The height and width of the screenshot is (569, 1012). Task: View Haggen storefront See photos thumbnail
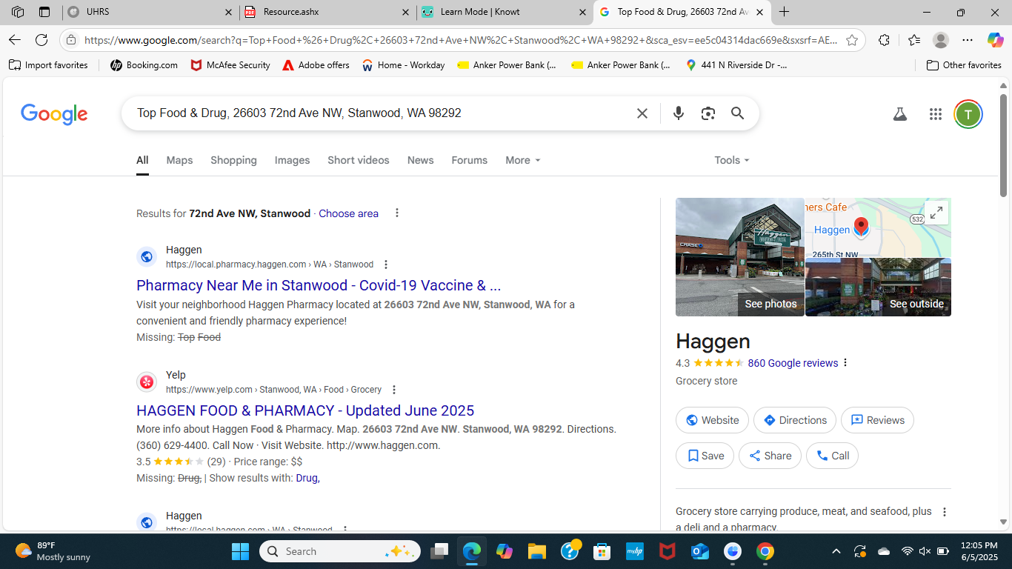(x=739, y=257)
